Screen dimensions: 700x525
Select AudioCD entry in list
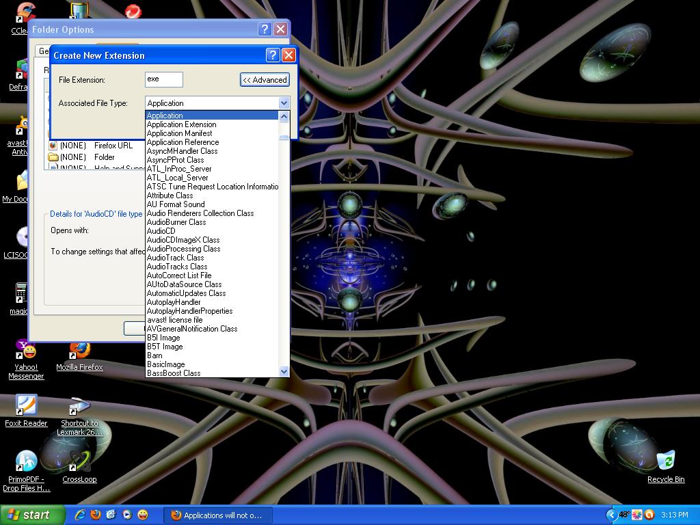tap(212, 231)
